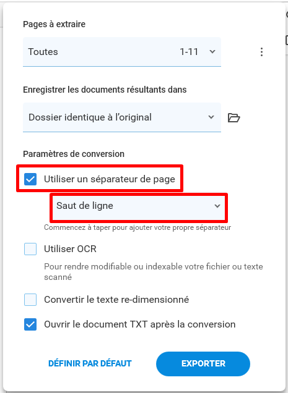Enable the Utiliser OCR checkbox

pos(30,249)
